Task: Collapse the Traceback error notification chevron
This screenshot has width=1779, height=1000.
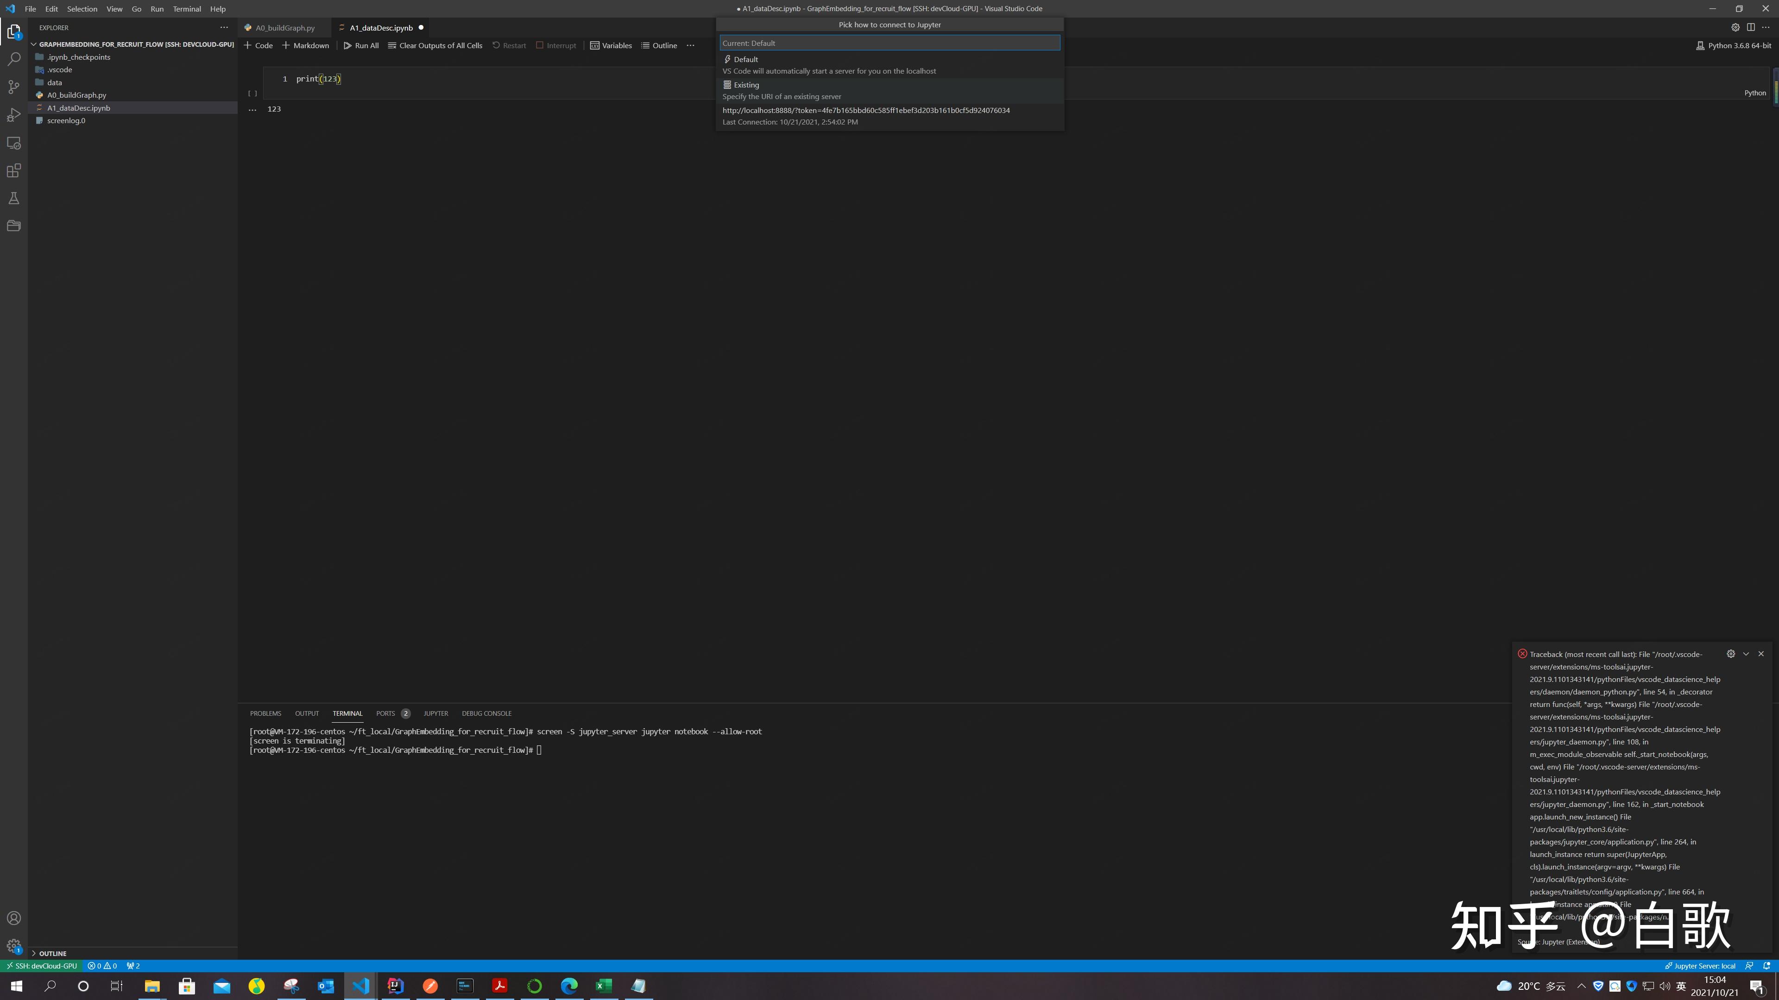Action: pos(1746,654)
